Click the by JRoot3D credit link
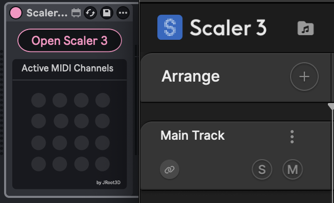The height and width of the screenshot is (203, 334). (108, 183)
